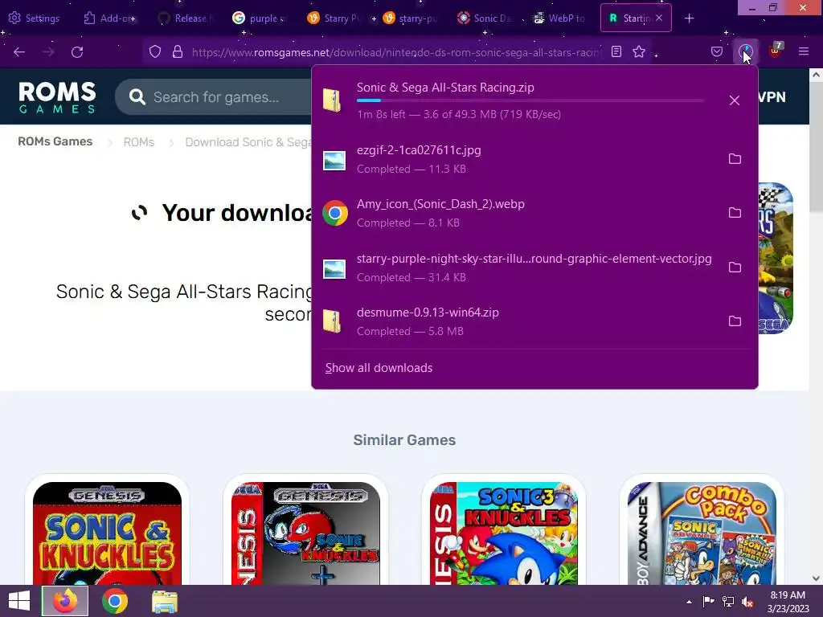Open Firefox from the taskbar

pyautogui.click(x=65, y=601)
